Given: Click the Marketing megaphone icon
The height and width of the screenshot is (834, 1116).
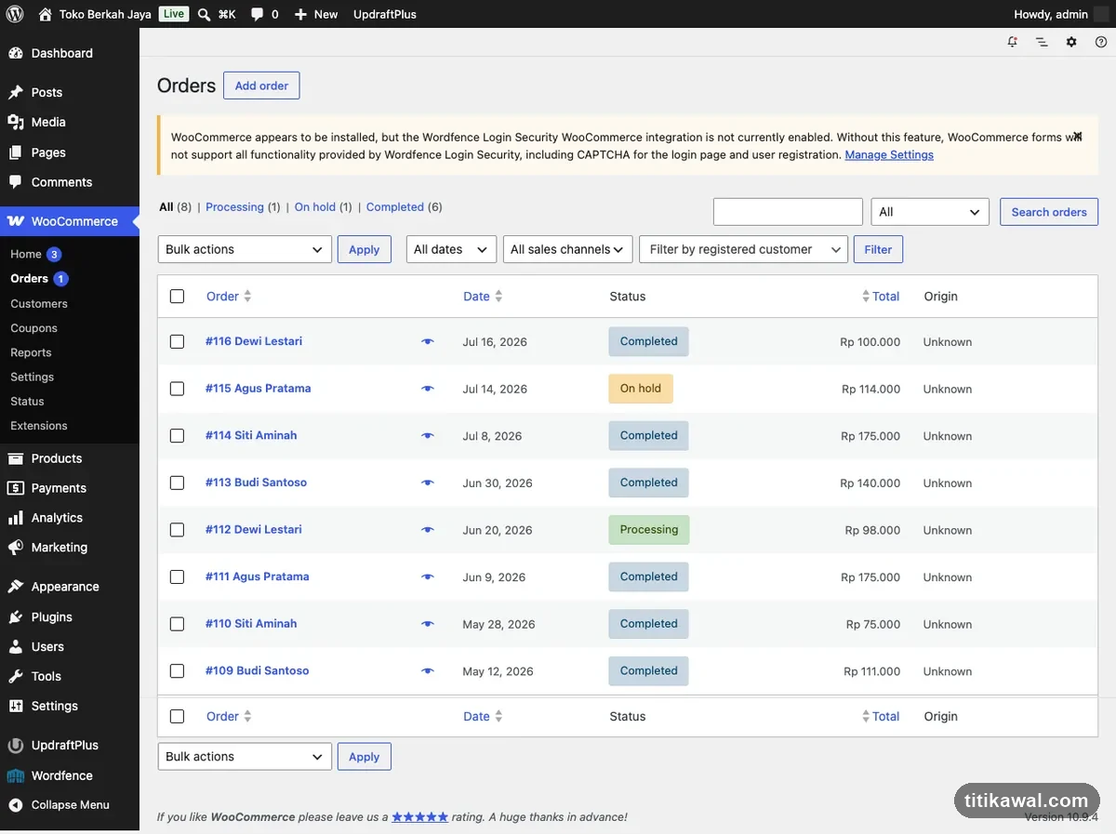Looking at the screenshot, I should (x=16, y=548).
